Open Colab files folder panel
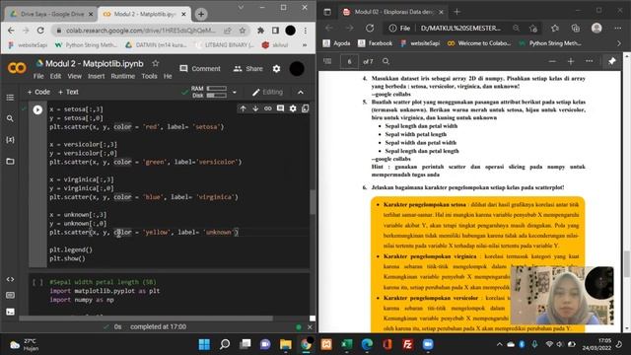The height and width of the screenshot is (355, 631). pyautogui.click(x=10, y=161)
